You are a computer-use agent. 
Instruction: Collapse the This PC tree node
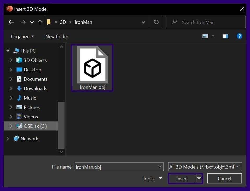coord(8,51)
